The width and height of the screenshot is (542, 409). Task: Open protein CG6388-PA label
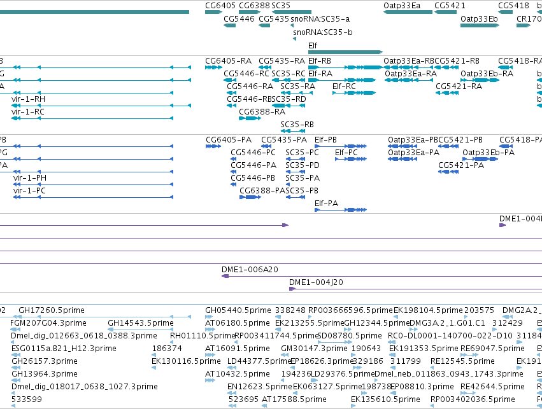pyautogui.click(x=262, y=191)
